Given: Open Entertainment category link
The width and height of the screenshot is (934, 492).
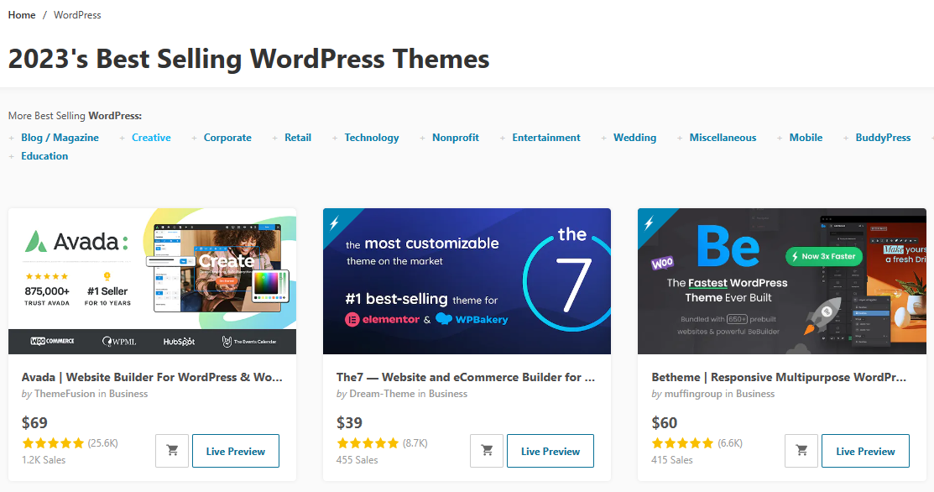Looking at the screenshot, I should pos(546,138).
